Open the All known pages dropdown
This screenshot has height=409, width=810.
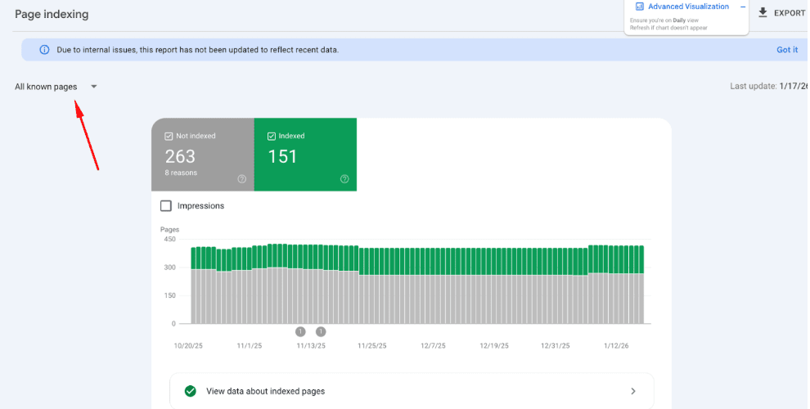tap(46, 87)
